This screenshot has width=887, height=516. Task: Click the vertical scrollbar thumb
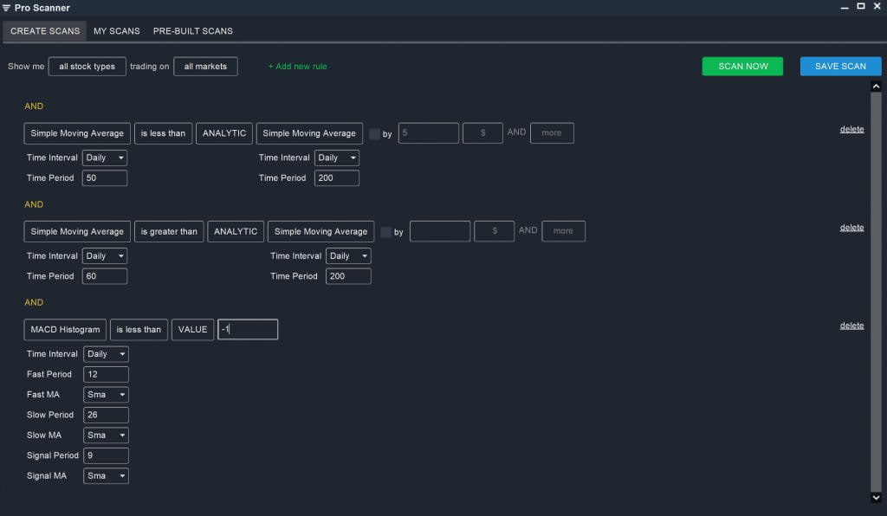point(876,291)
